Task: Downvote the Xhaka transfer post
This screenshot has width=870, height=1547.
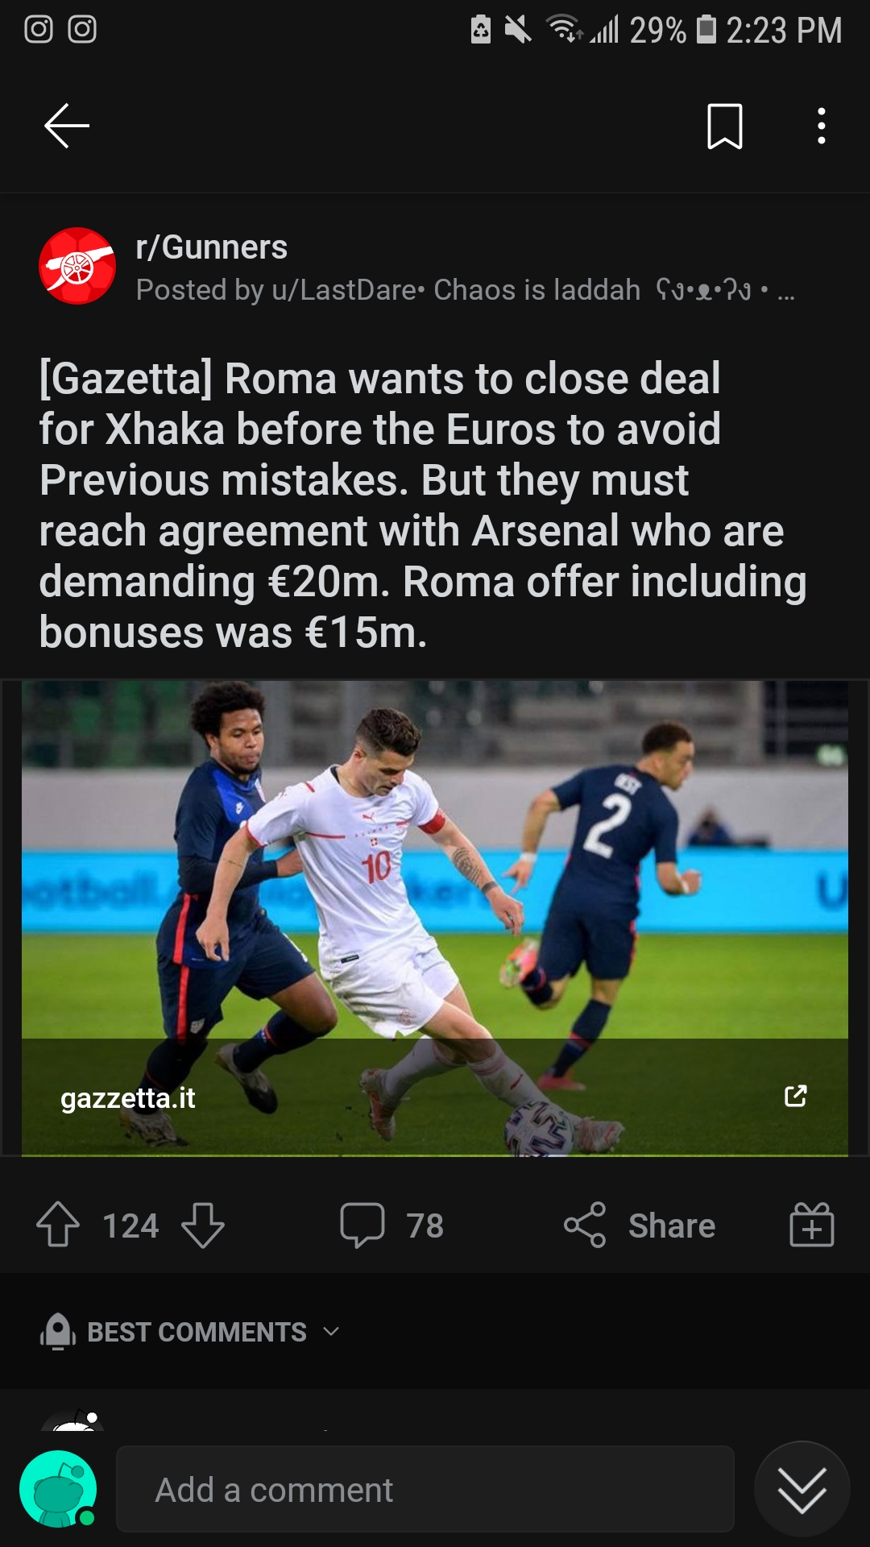Action: 203,1225
